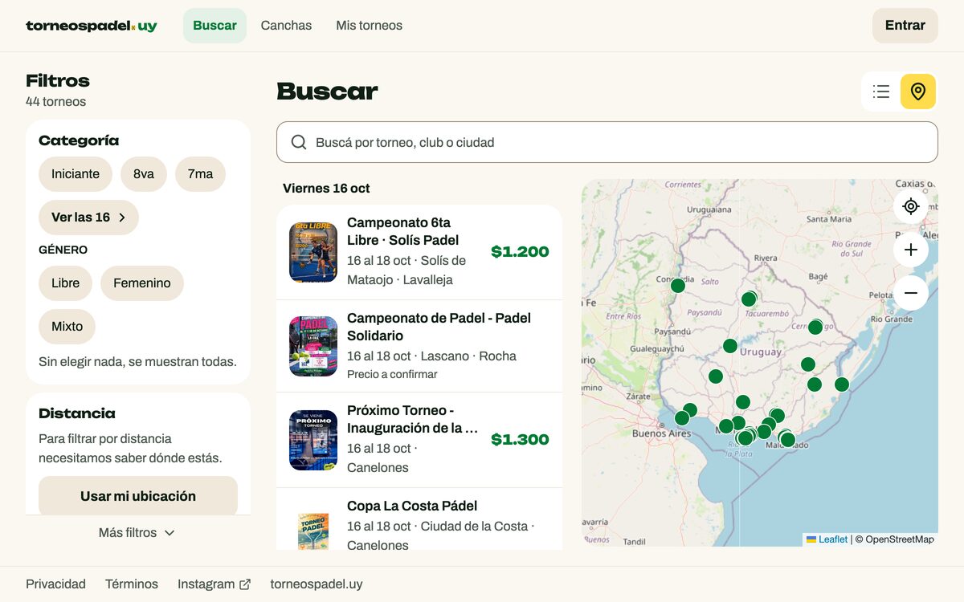Toggle the Mixto gender filter
Viewport: 964px width, 602px height.
[x=67, y=327]
